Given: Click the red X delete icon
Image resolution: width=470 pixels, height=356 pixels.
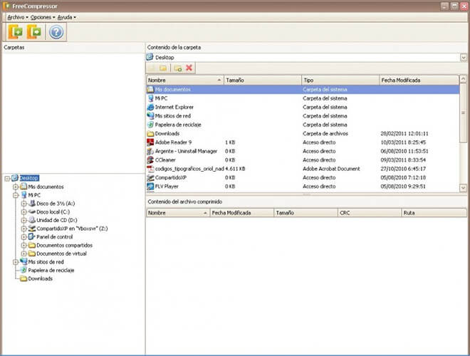Looking at the screenshot, I should pyautogui.click(x=189, y=68).
